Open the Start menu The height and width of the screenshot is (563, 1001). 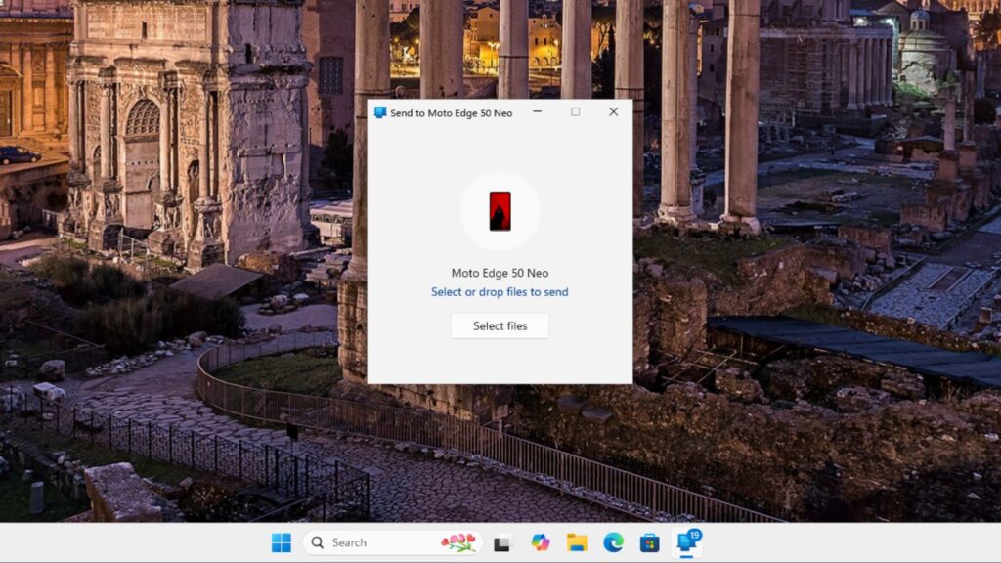(x=283, y=542)
